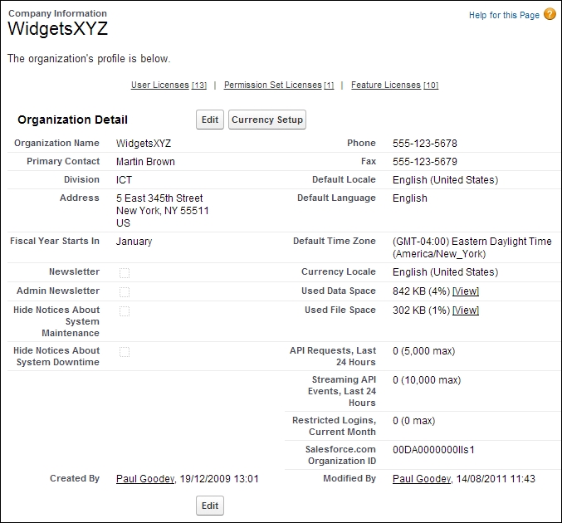Open Currency Setup

coord(267,120)
